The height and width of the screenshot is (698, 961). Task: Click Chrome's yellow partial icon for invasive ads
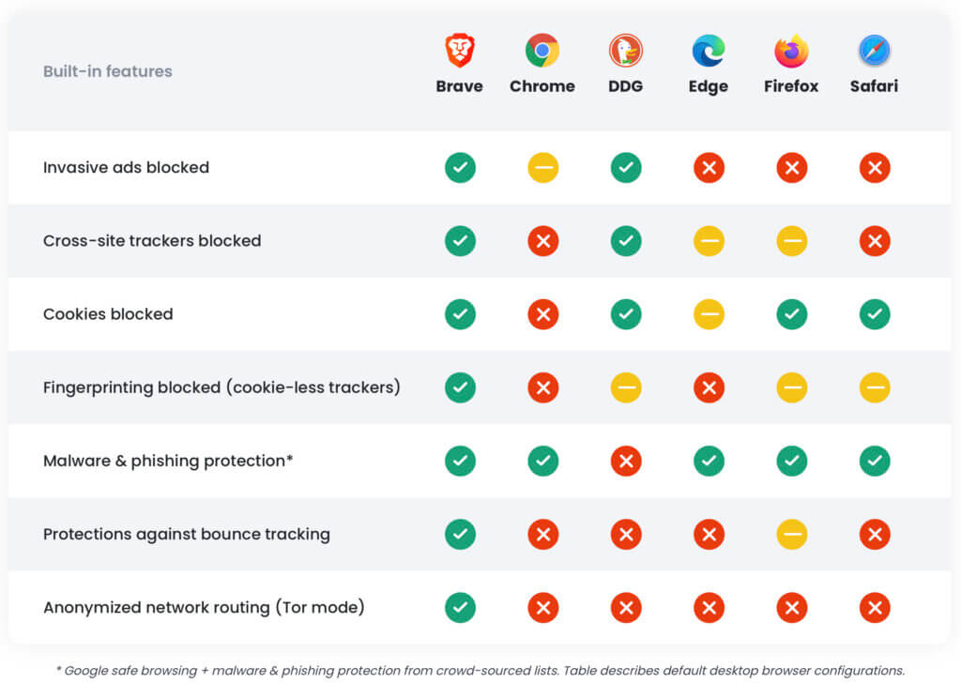(542, 168)
